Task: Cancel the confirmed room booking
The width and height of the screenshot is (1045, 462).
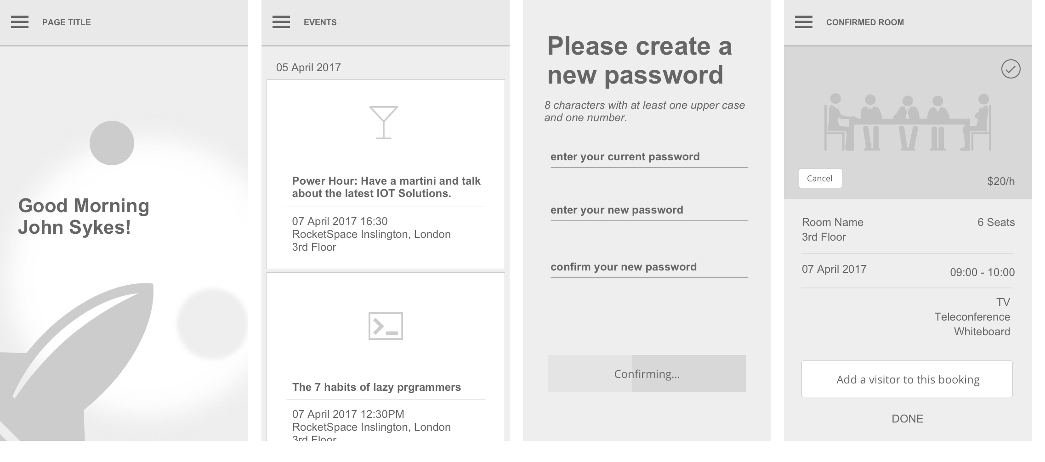Action: [x=820, y=178]
